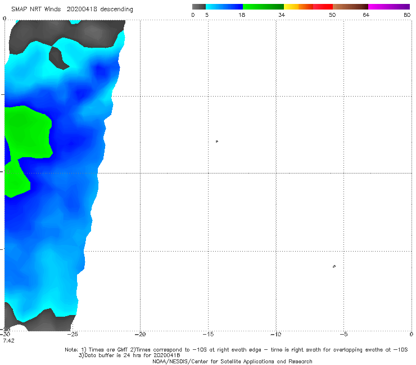Click the blue segment of the color bar
The width and height of the screenshot is (416, 365).
point(224,7)
